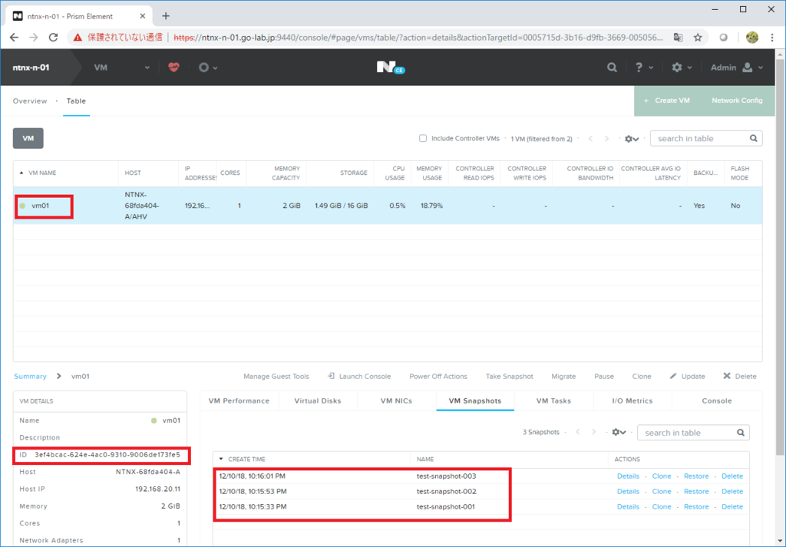Click Migrate action for vm01

(x=563, y=376)
